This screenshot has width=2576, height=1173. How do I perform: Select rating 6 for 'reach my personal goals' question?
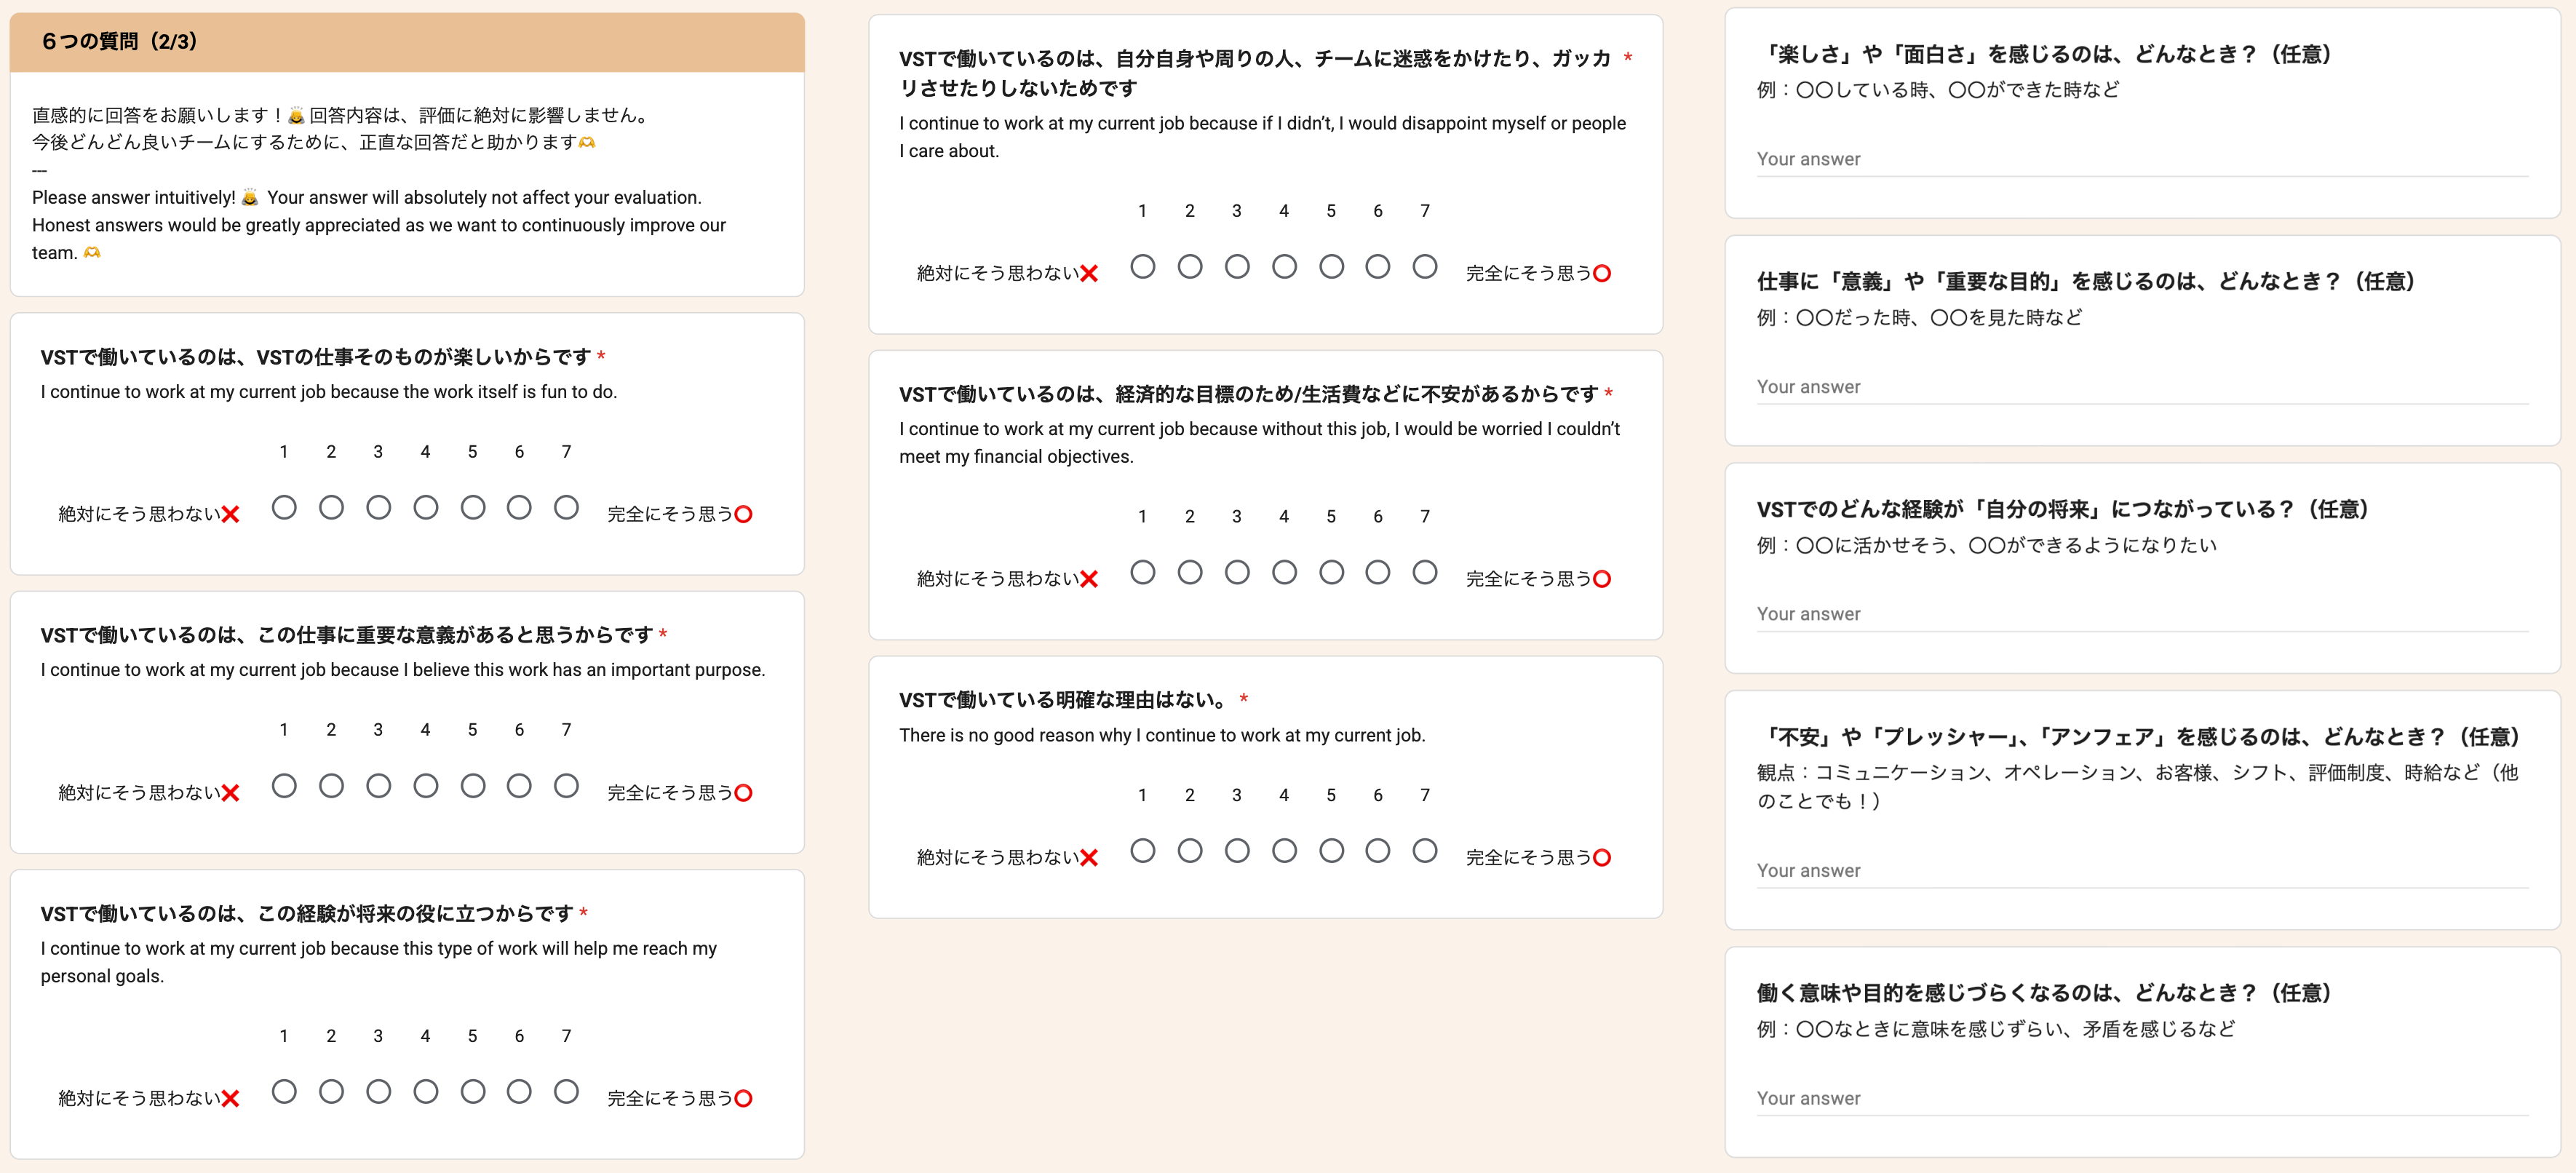(519, 1091)
